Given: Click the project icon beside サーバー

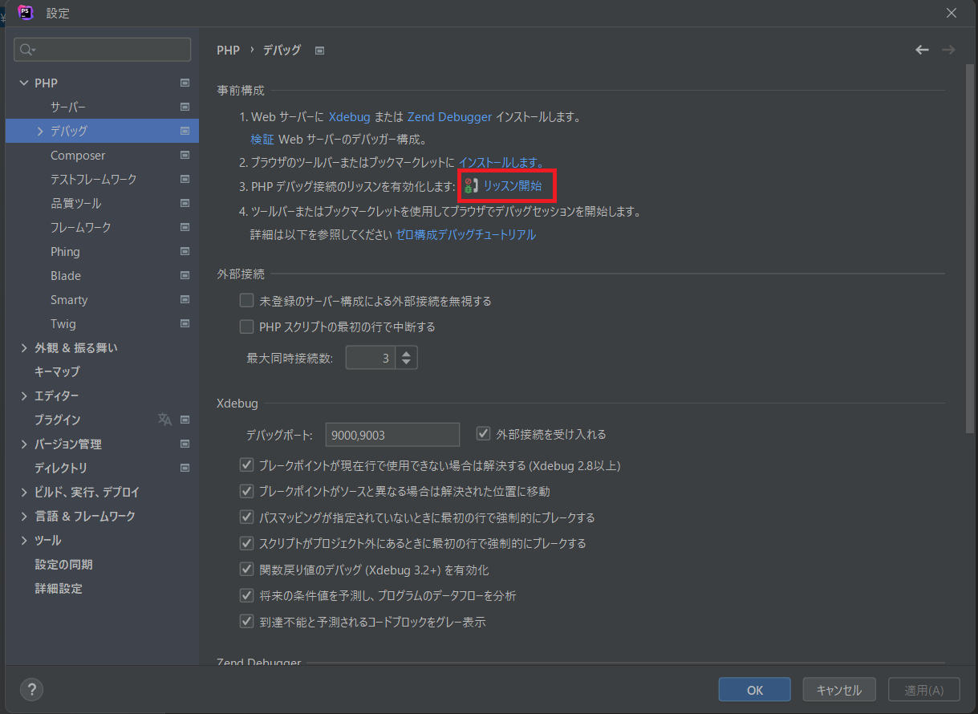Looking at the screenshot, I should pos(185,107).
